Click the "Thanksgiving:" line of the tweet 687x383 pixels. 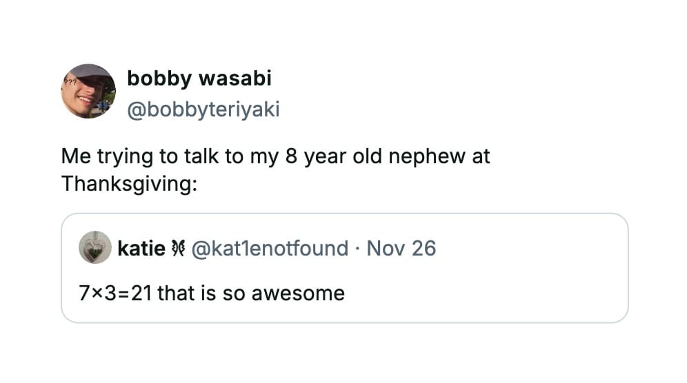coord(129,185)
